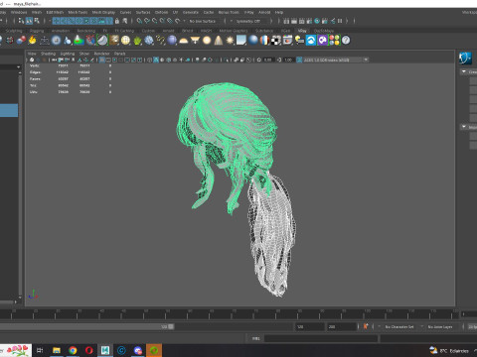
Task: Click the blue icon atop right panel
Action: [x=465, y=59]
